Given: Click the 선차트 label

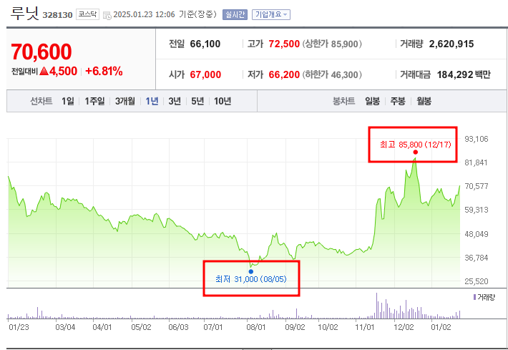Looking at the screenshot, I should coord(41,101).
